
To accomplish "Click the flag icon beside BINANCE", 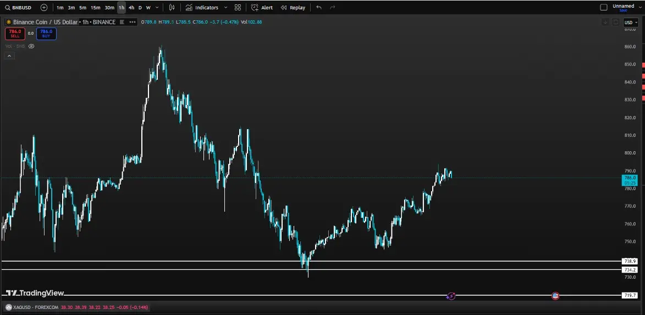I will pos(122,22).
